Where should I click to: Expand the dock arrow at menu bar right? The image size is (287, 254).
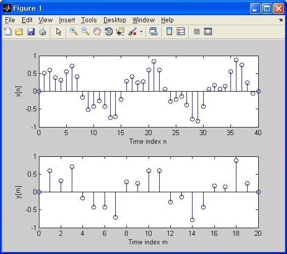pos(281,20)
